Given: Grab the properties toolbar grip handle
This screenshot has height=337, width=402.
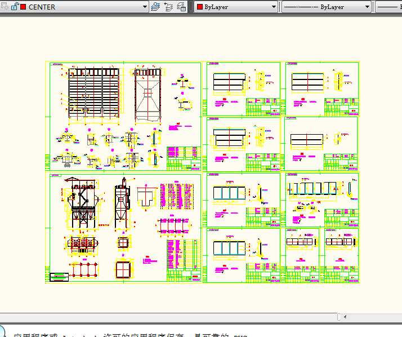Looking at the screenshot, I should tap(191, 7).
